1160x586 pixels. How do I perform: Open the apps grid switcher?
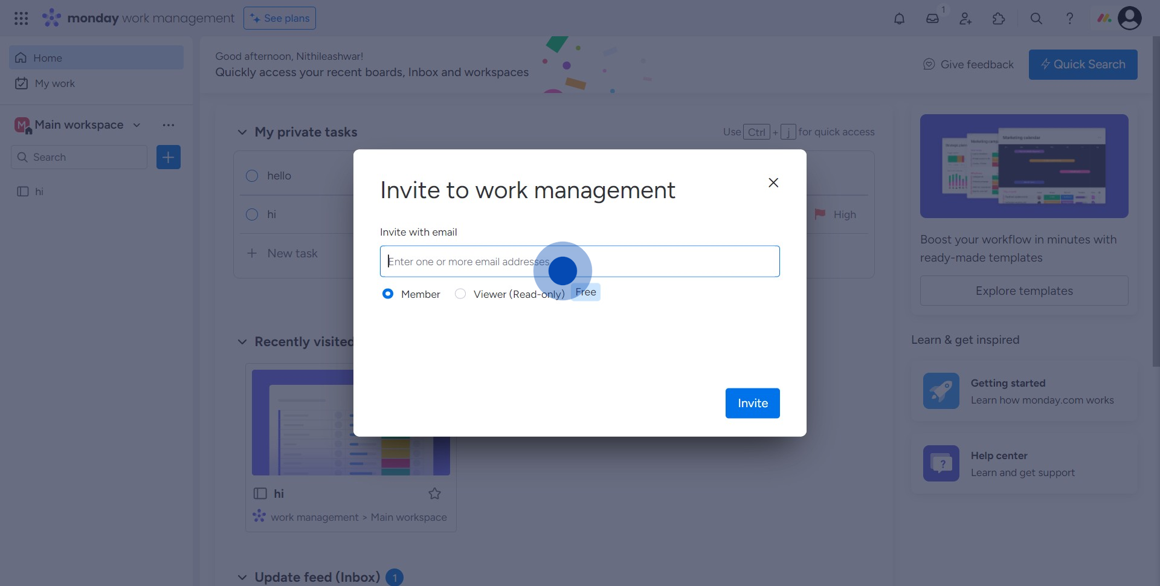coord(21,19)
